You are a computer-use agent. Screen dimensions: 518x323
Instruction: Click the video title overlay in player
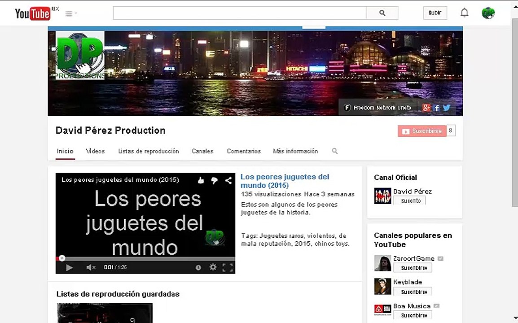[120, 180]
